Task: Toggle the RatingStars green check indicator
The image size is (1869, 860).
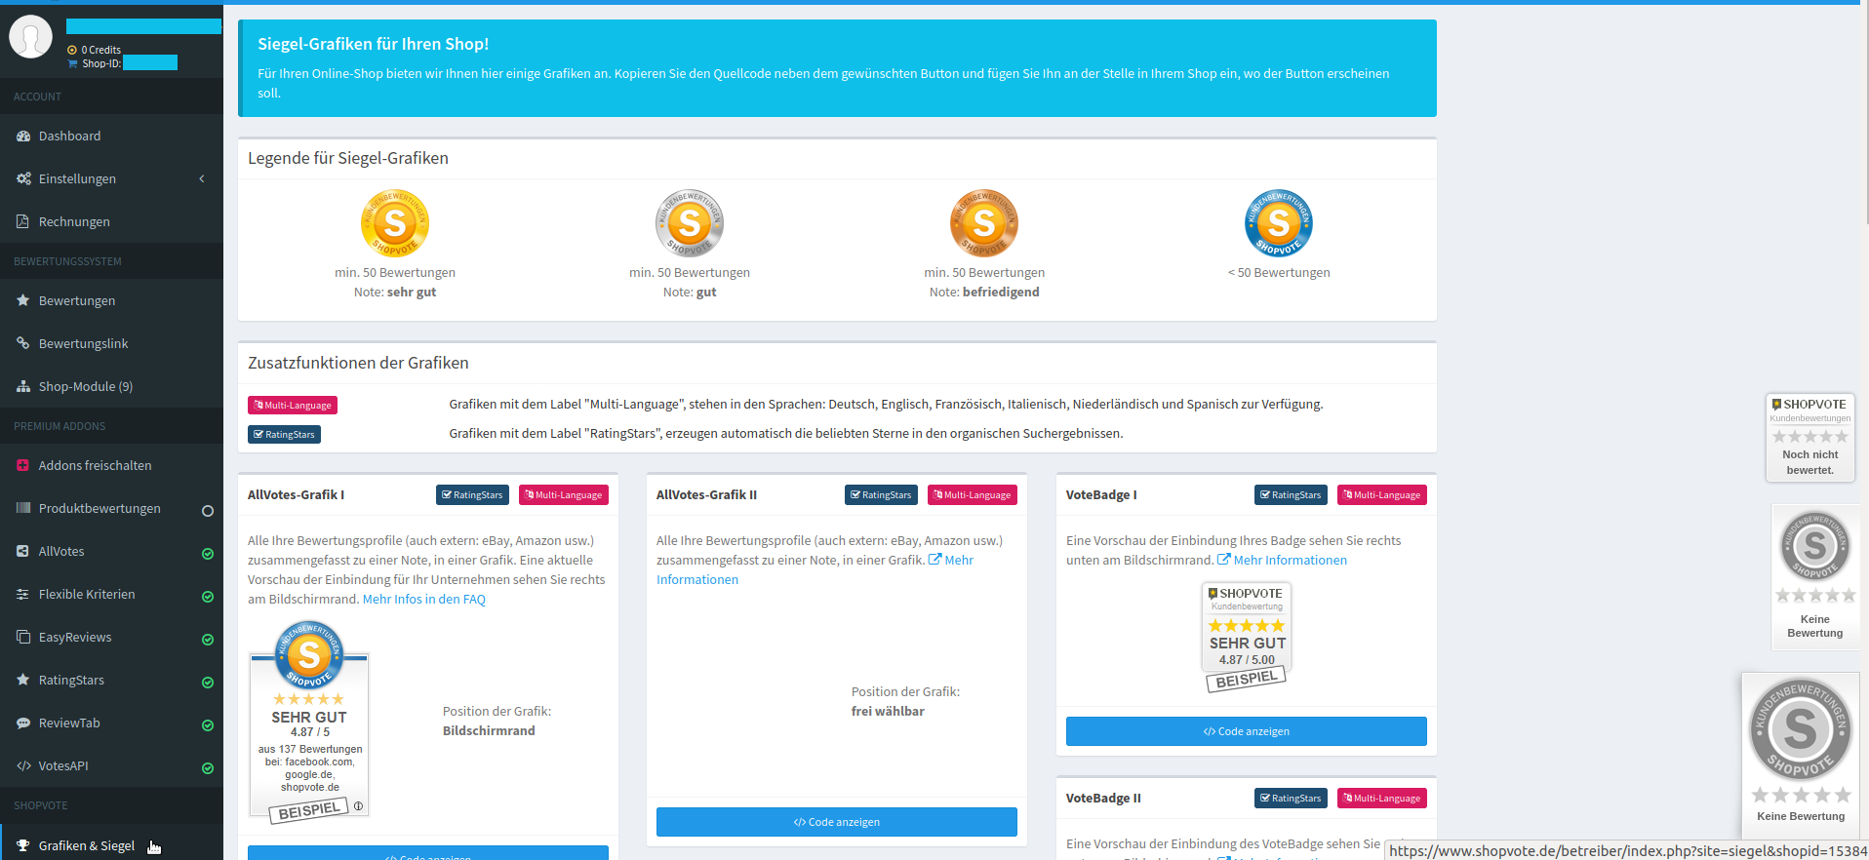Action: point(207,683)
